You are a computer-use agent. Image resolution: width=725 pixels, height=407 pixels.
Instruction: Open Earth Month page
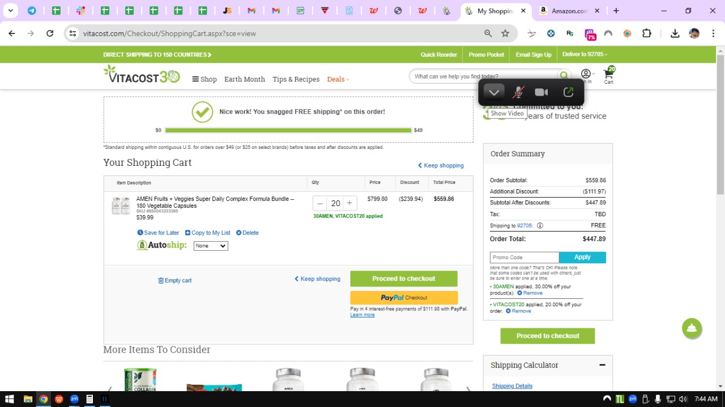point(245,79)
